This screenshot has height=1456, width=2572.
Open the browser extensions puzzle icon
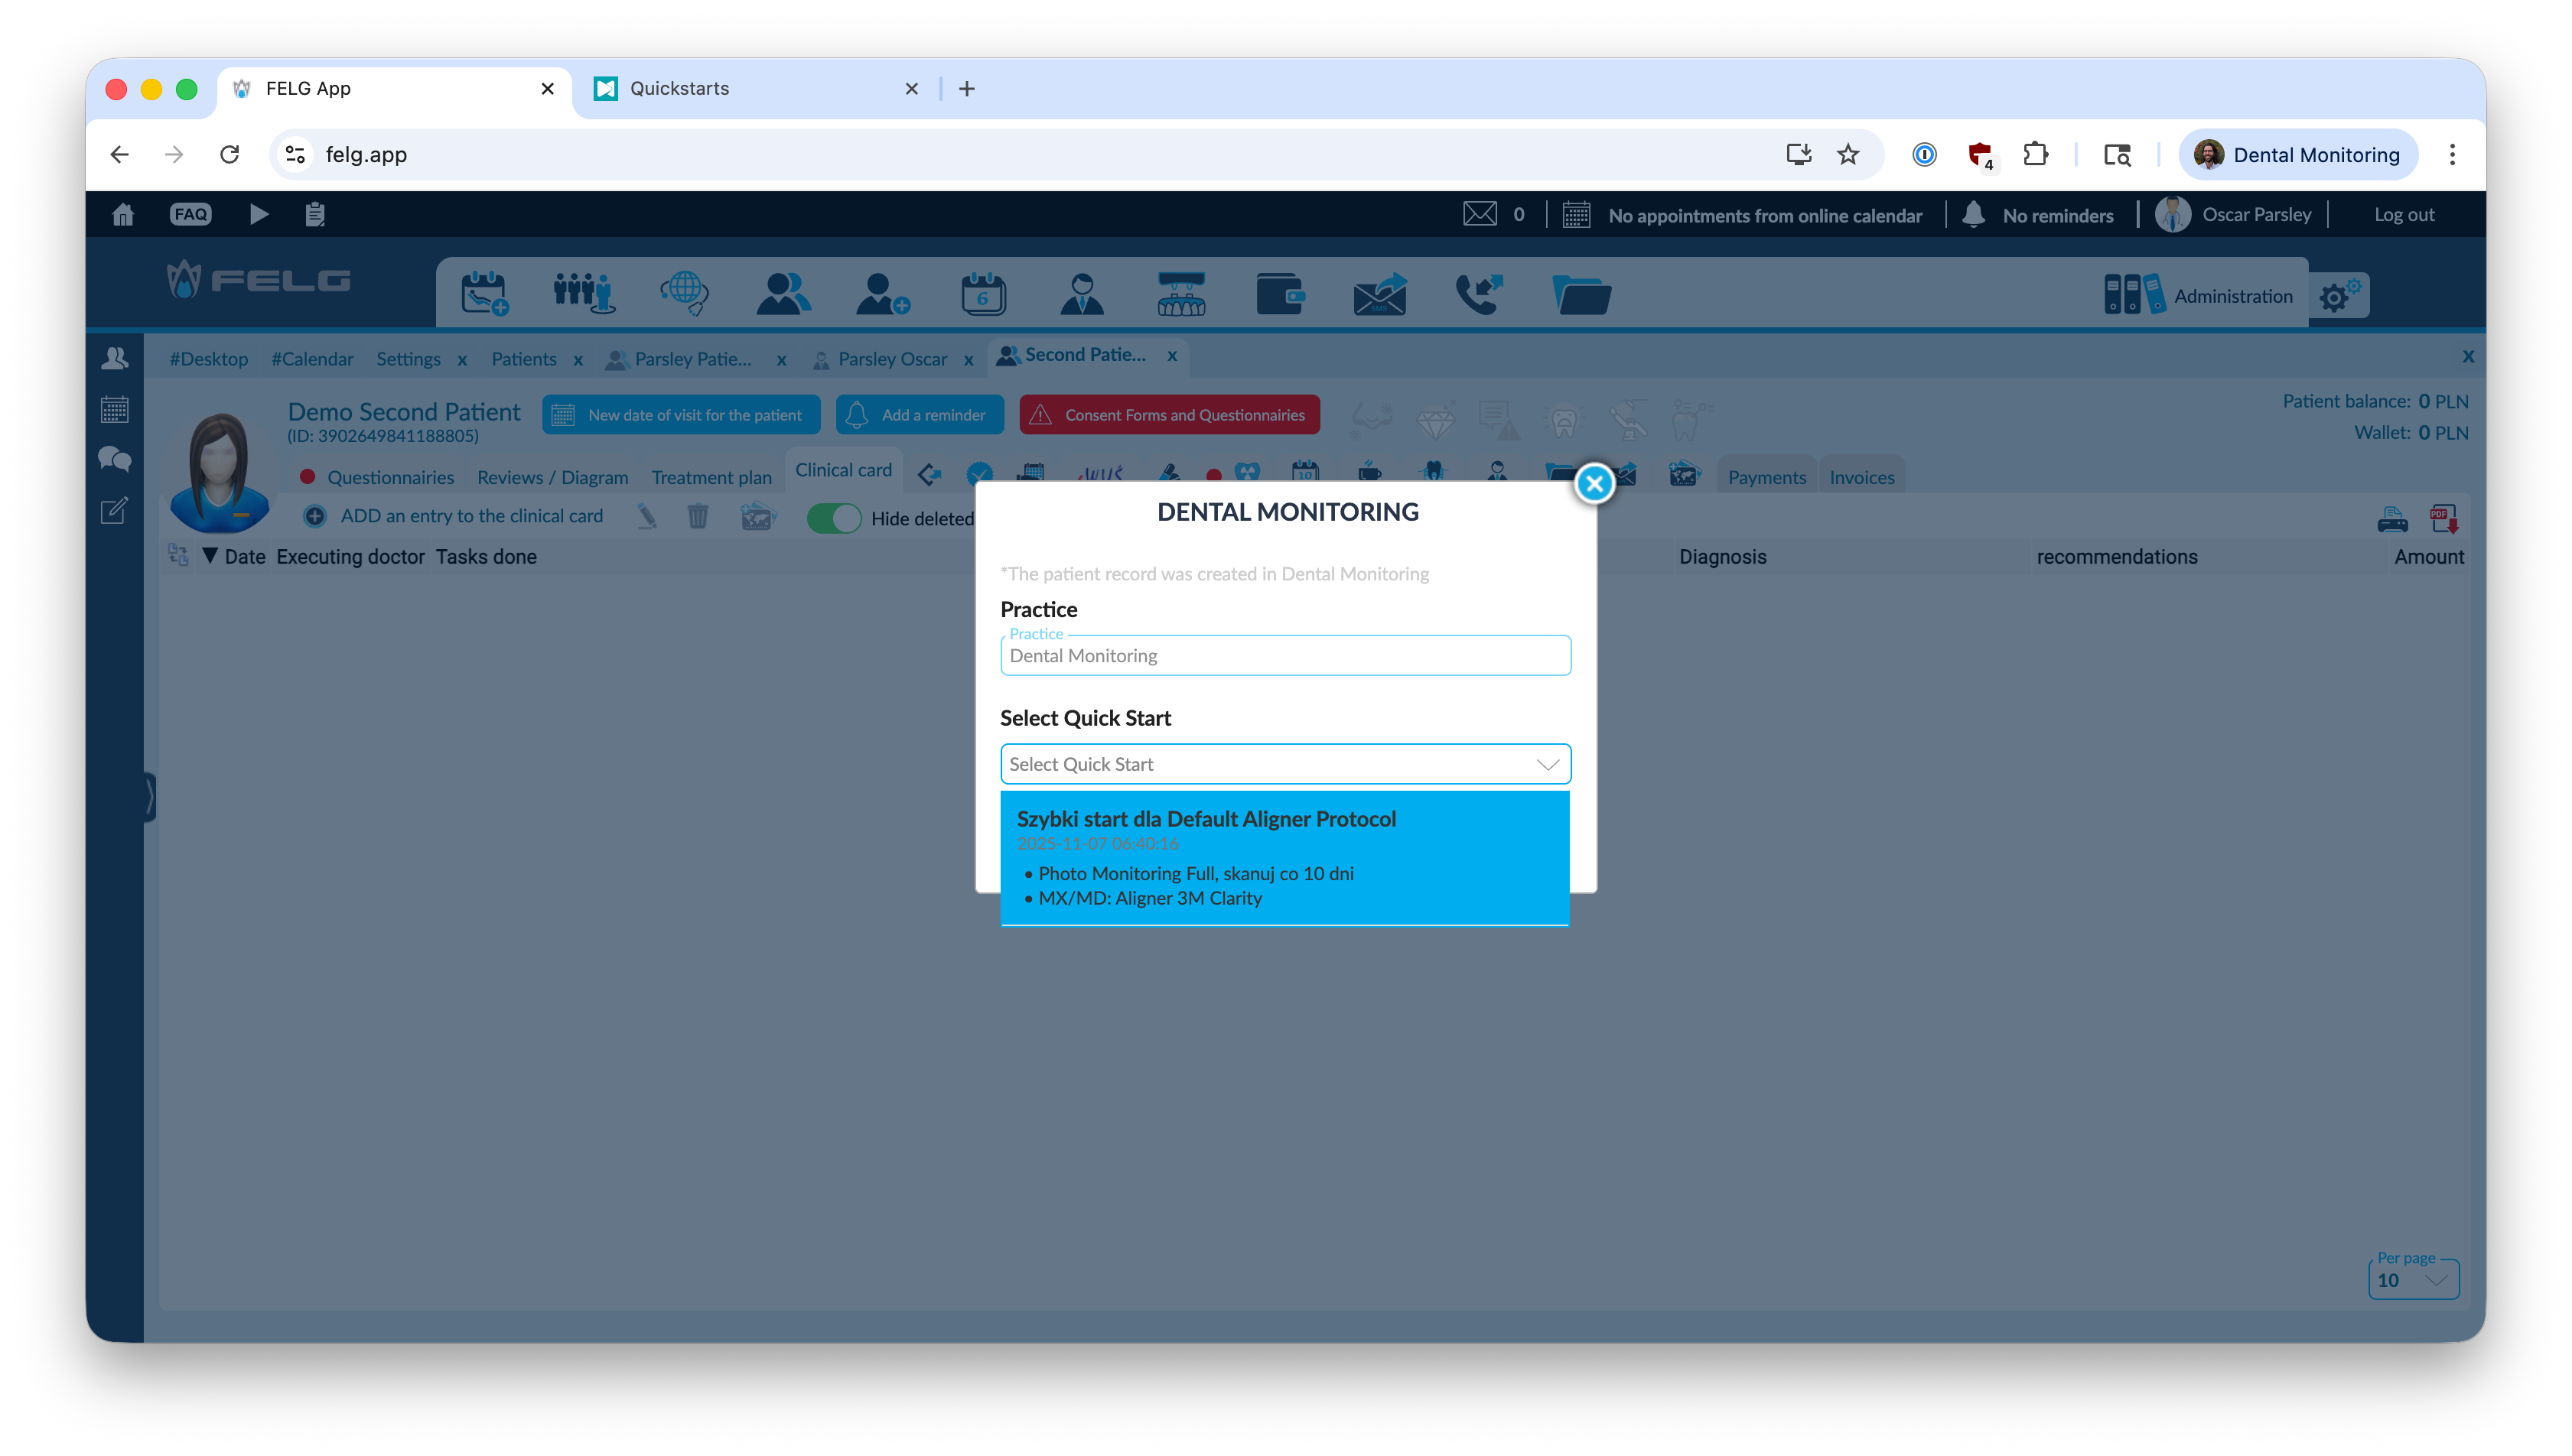2033,154
